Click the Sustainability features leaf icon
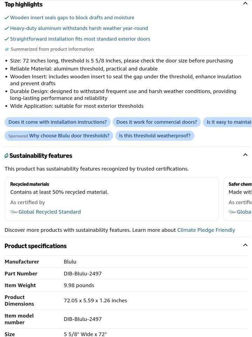 tap(6, 156)
